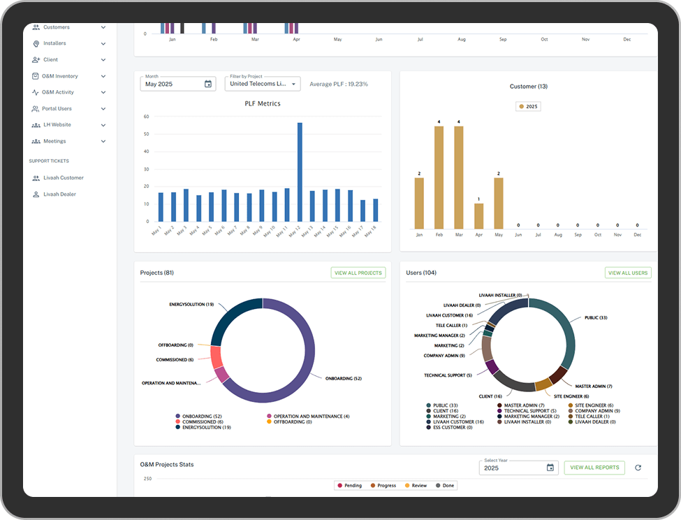The height and width of the screenshot is (520, 681).
Task: Click the Meetings group icon
Action: [x=36, y=141]
